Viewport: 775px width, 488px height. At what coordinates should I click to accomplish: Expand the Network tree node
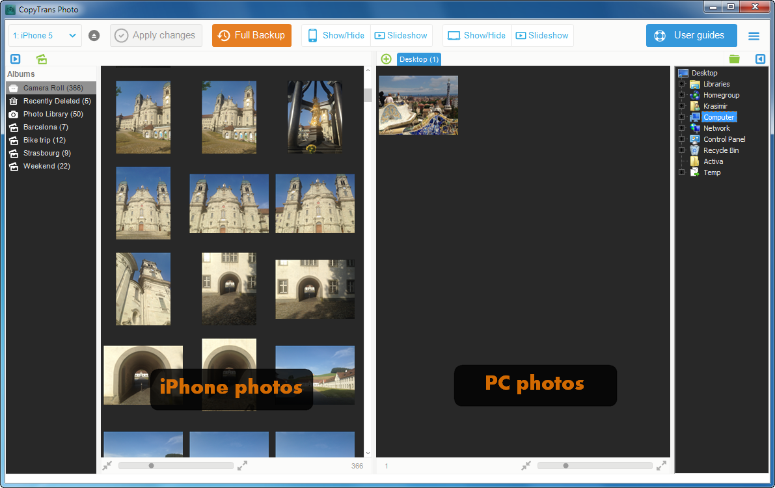[x=682, y=129]
